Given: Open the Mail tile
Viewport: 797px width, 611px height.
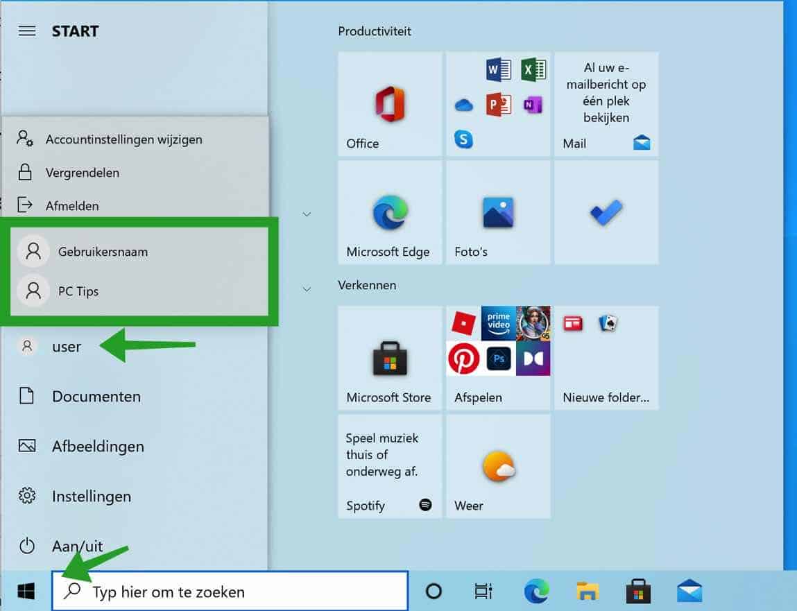Looking at the screenshot, I should coord(605,104).
